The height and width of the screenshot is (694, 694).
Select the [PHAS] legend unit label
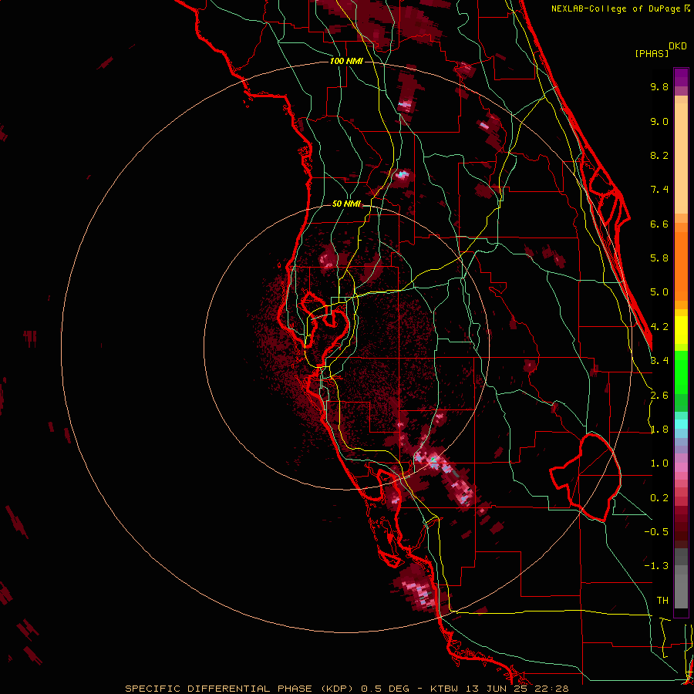(652, 53)
